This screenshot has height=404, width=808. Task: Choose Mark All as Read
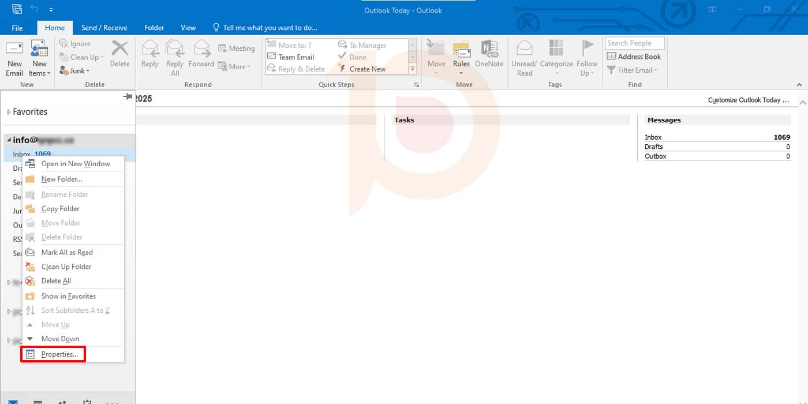(66, 252)
